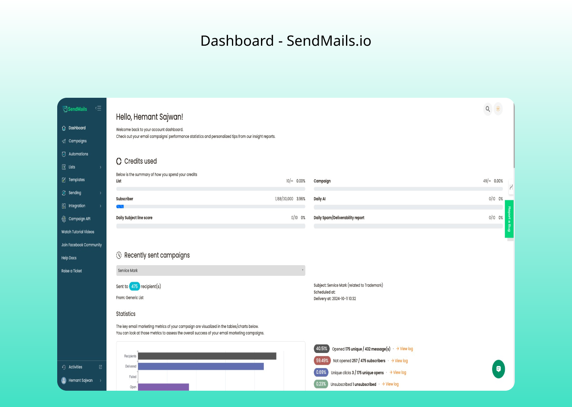This screenshot has height=407, width=572.
Task: Click the Activities history icon
Action: click(64, 367)
